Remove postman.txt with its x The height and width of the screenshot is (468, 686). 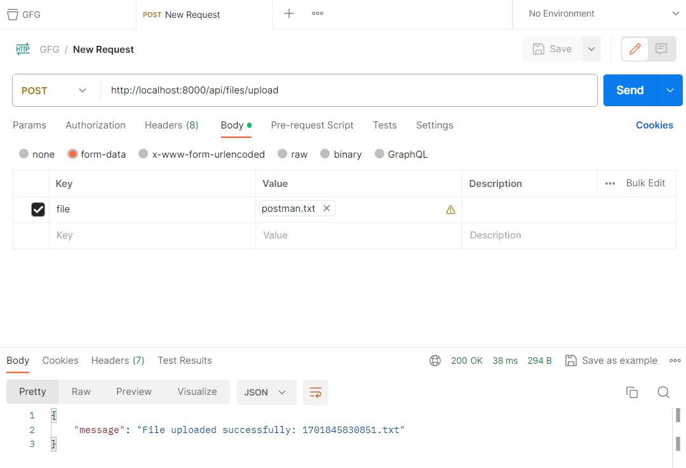pyautogui.click(x=326, y=208)
